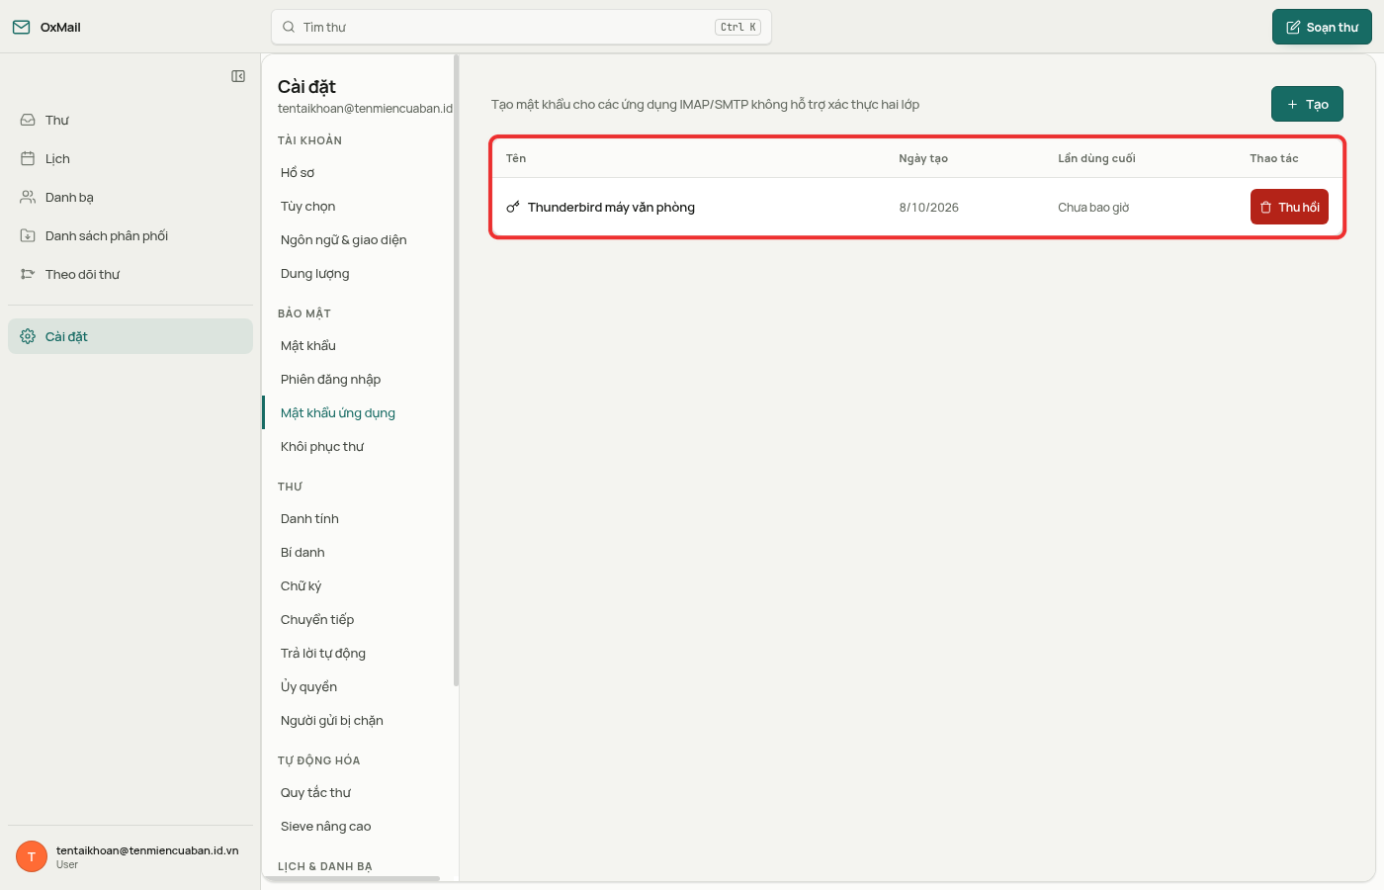The image size is (1384, 890).
Task: Click the Tìm thư search field
Action: [x=521, y=27]
